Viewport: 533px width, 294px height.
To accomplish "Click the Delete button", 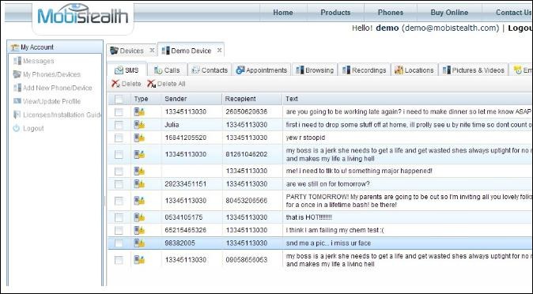I will (x=126, y=84).
